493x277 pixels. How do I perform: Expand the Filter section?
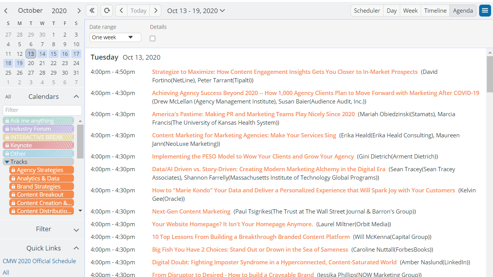(x=76, y=230)
